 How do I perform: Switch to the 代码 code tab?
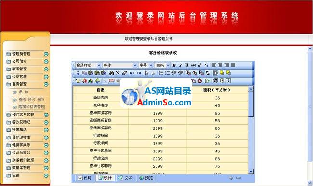84,178
